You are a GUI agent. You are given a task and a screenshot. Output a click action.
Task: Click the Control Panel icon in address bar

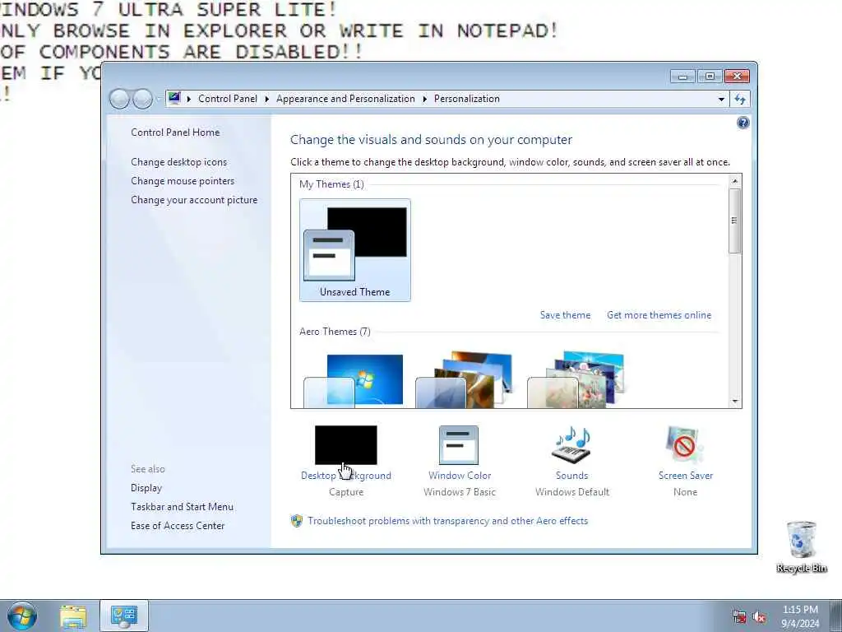pyautogui.click(x=174, y=99)
